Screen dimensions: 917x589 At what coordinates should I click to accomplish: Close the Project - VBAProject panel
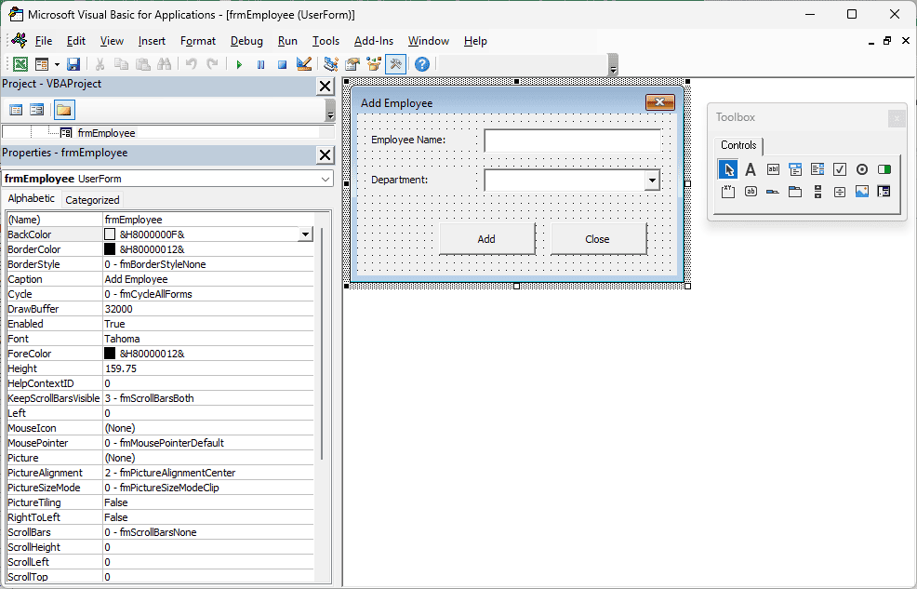click(326, 87)
